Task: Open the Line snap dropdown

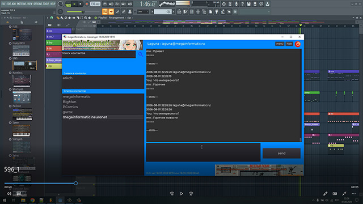Action: point(143,11)
